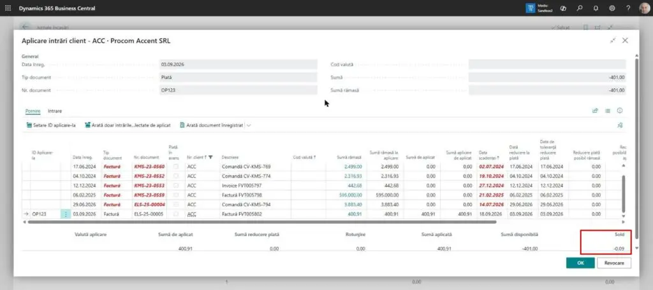The height and width of the screenshot is (290, 653).
Task: Toggle Plată în avans for ELS-25-00005
Action: [176, 214]
